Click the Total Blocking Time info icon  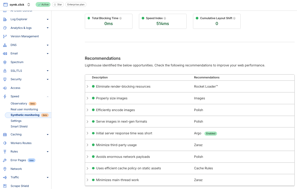point(120,18)
